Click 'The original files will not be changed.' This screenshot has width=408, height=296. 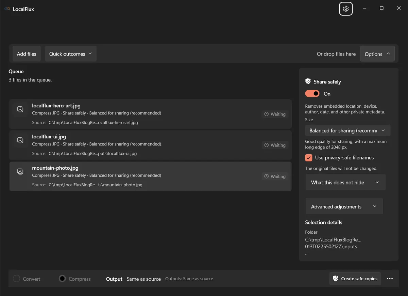click(341, 168)
